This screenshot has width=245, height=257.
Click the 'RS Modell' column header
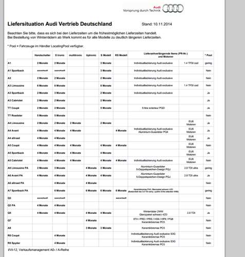click(x=121, y=55)
